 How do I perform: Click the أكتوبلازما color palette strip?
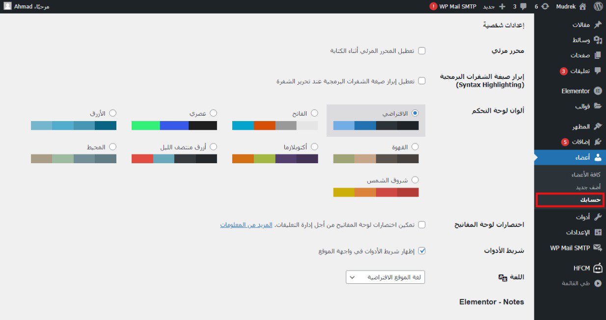tap(275, 159)
